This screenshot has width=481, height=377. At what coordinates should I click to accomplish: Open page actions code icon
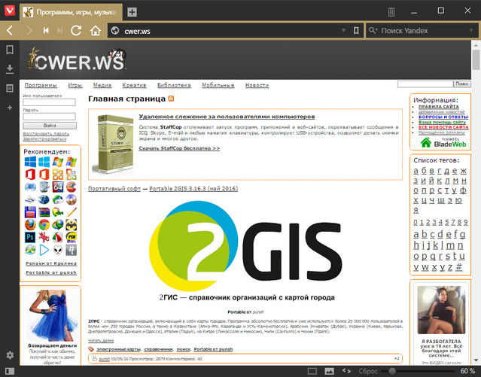coord(346,371)
